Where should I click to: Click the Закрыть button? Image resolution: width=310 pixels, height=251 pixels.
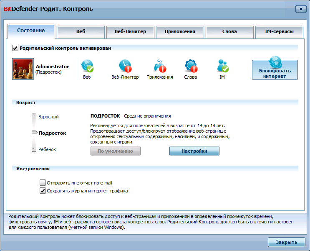pos(287,242)
